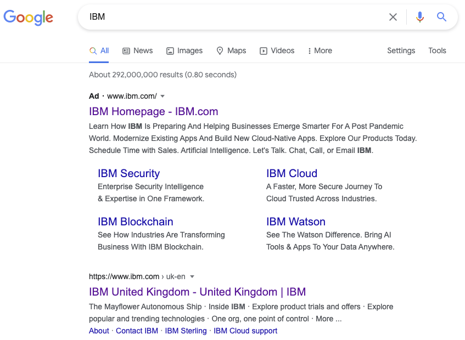This screenshot has width=465, height=340.
Task: Open IBM United Kingdom result link
Action: 197,292
